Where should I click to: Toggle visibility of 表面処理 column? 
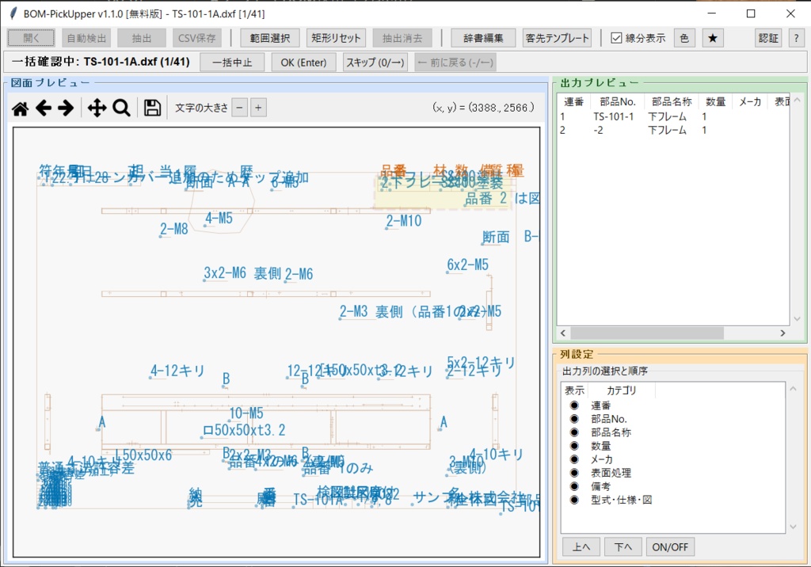click(x=574, y=473)
